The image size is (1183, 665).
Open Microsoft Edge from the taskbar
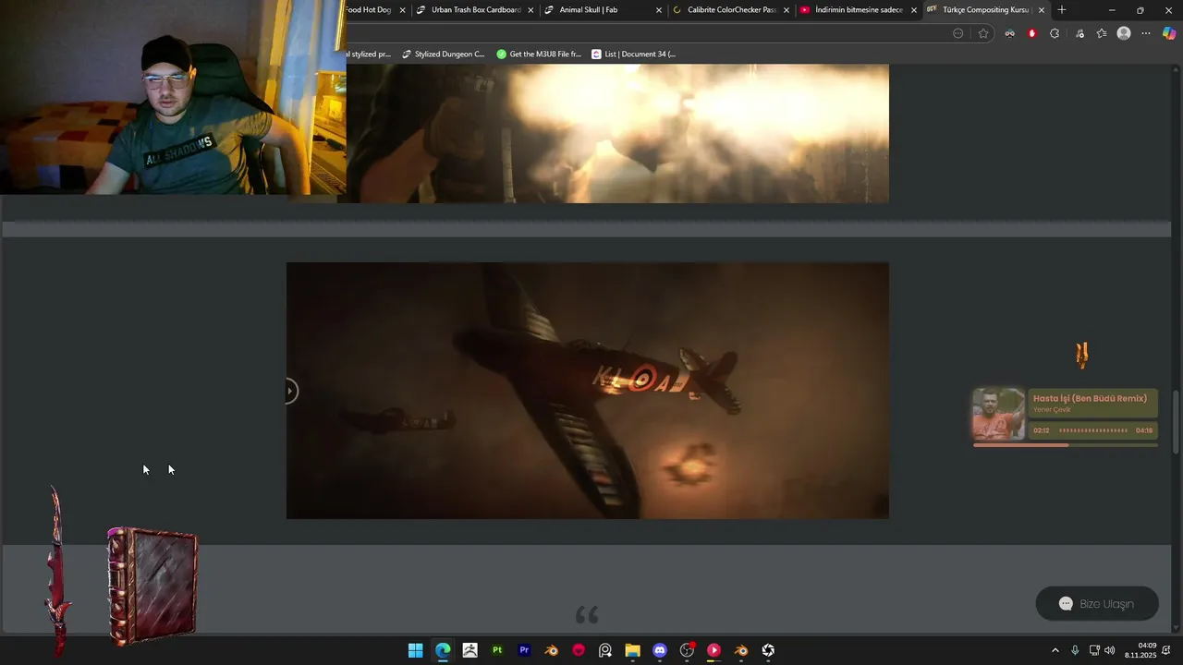click(x=443, y=650)
